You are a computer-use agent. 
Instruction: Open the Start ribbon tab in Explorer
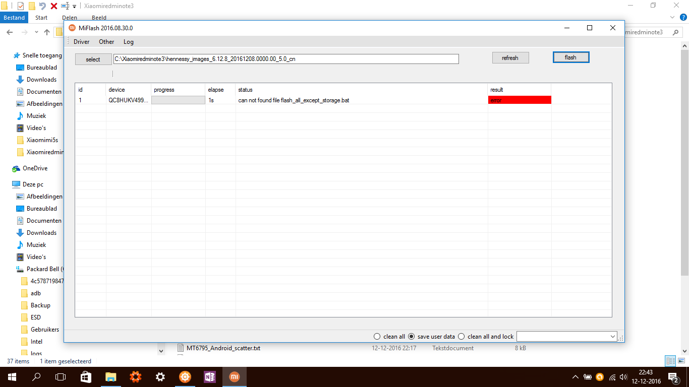click(x=41, y=18)
